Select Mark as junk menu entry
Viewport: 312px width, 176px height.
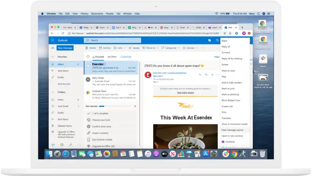tap(228, 89)
